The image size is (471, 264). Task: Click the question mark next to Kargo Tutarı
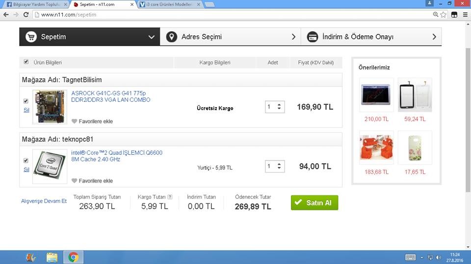pyautogui.click(x=170, y=197)
